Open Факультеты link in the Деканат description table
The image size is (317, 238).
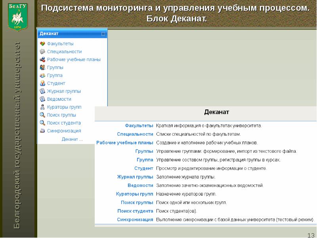[139, 125]
